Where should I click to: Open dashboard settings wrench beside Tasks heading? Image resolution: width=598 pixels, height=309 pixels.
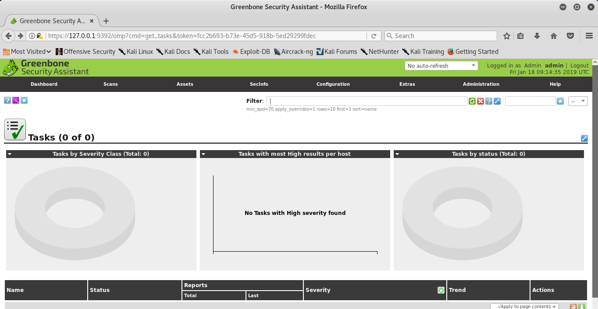(x=584, y=138)
